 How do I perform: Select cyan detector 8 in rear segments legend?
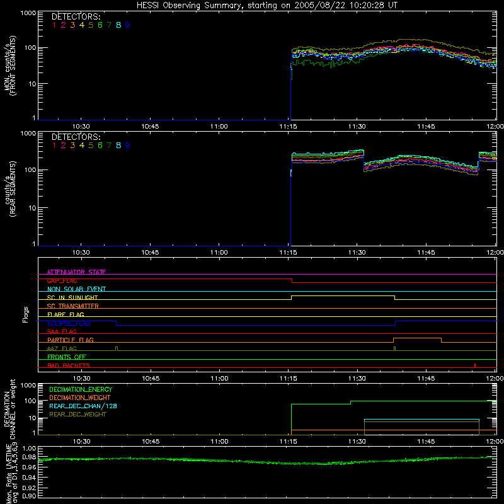click(118, 146)
